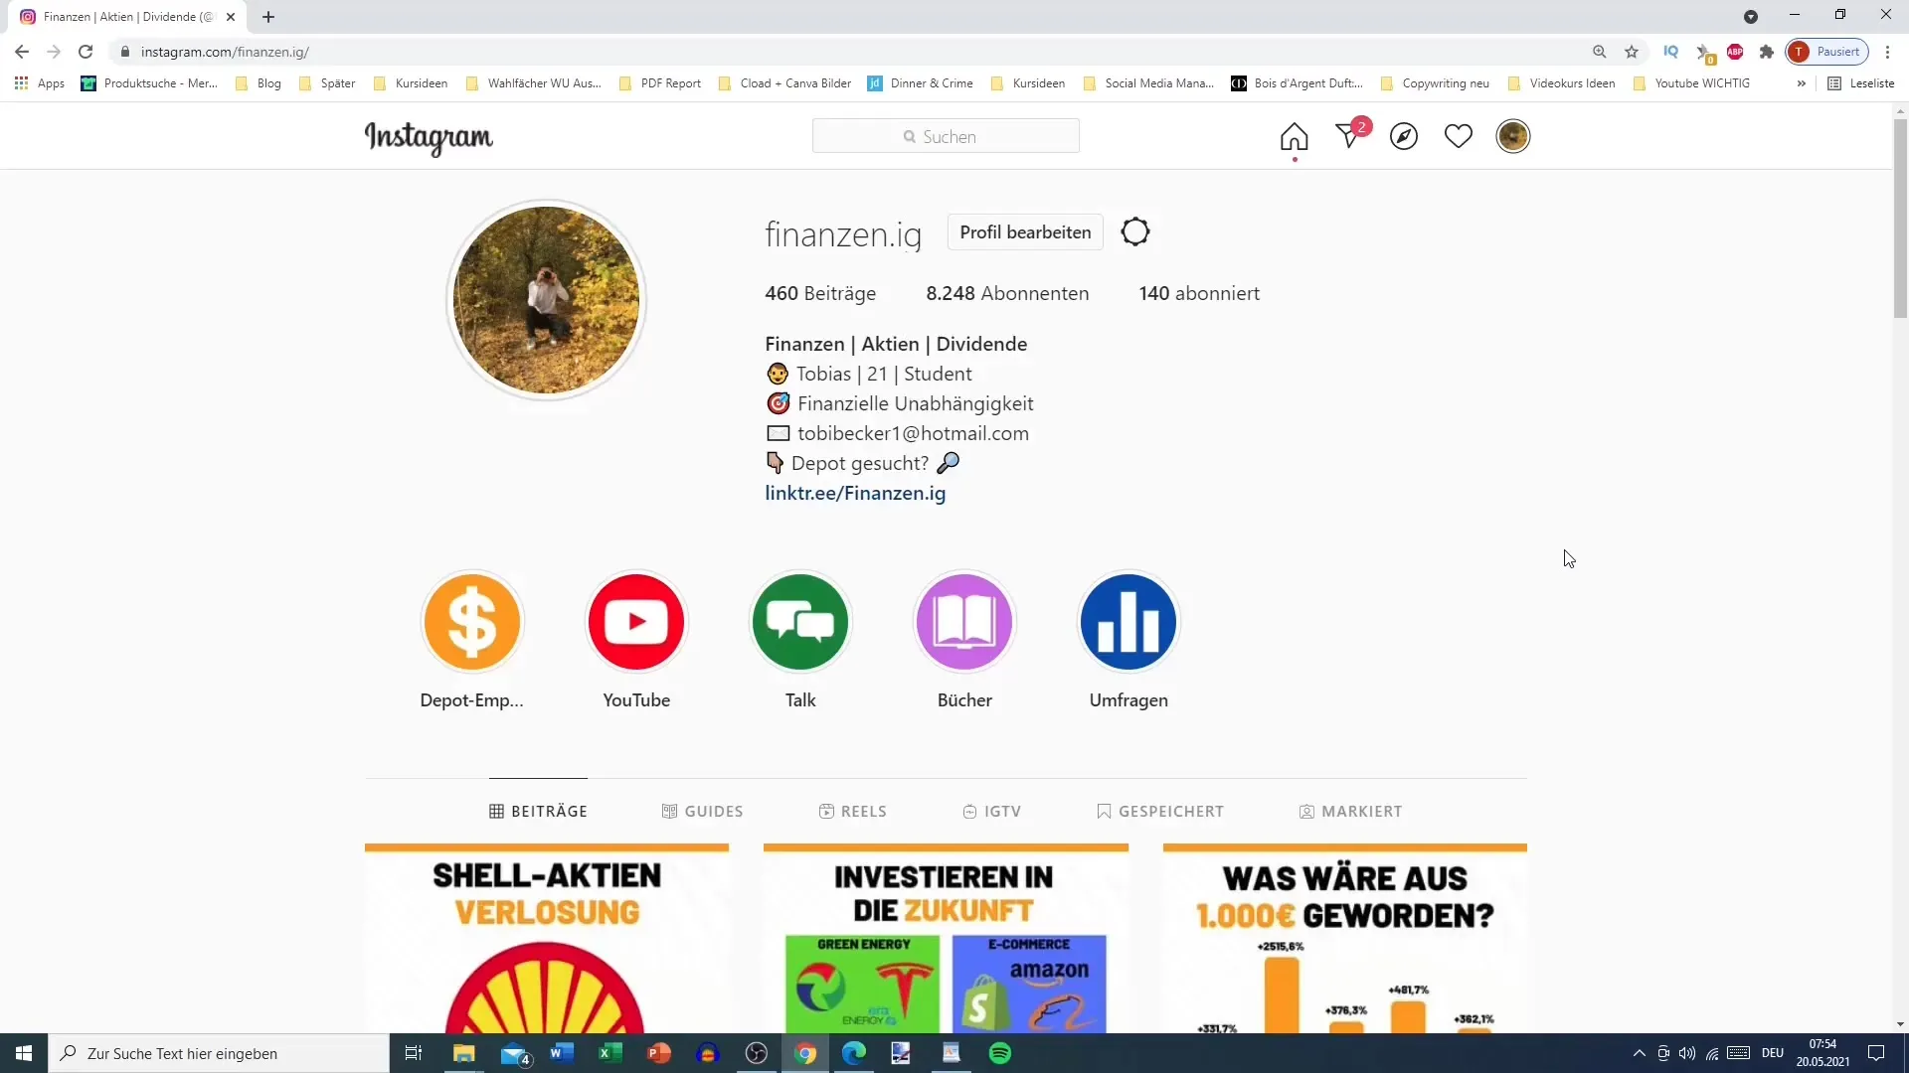Click the Bücher highlight icon
The height and width of the screenshot is (1073, 1909).
[963, 620]
